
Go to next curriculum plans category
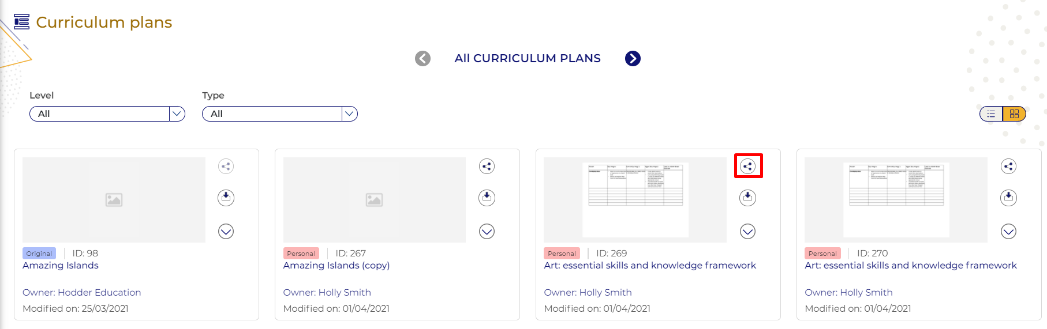[633, 59]
